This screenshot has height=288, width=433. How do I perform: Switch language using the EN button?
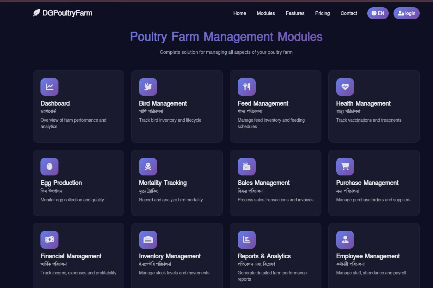click(x=378, y=13)
